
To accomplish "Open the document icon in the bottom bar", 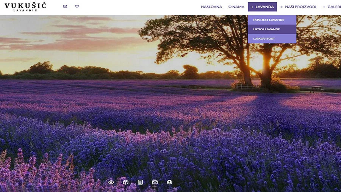I will pos(140,182).
